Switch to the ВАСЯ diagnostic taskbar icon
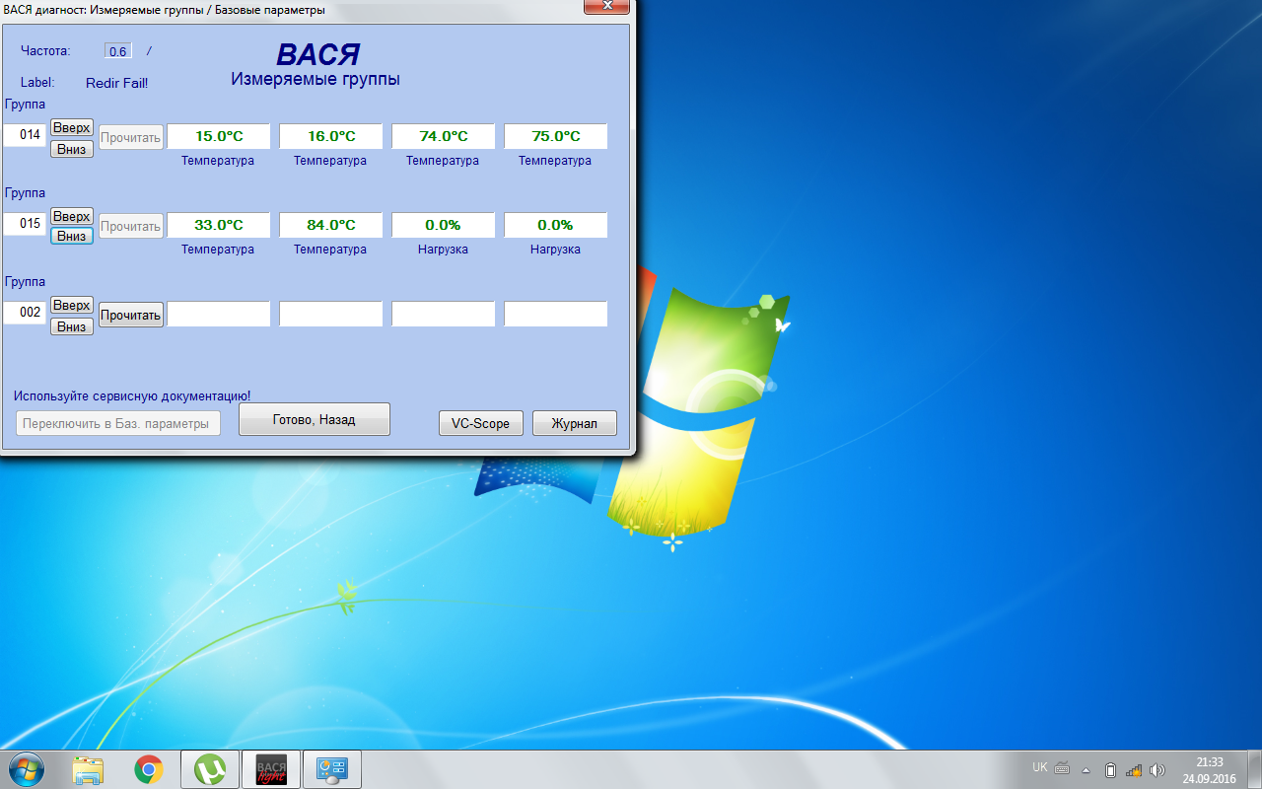Image resolution: width=1262 pixels, height=789 pixels. pyautogui.click(x=271, y=769)
